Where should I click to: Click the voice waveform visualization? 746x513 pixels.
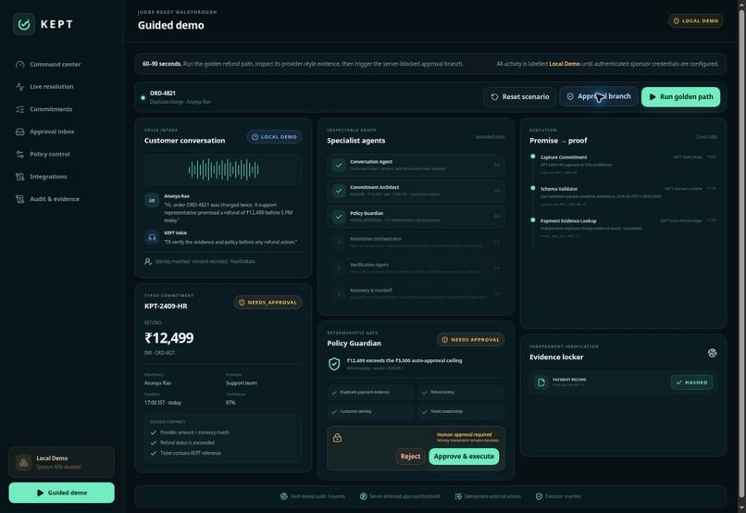point(223,169)
